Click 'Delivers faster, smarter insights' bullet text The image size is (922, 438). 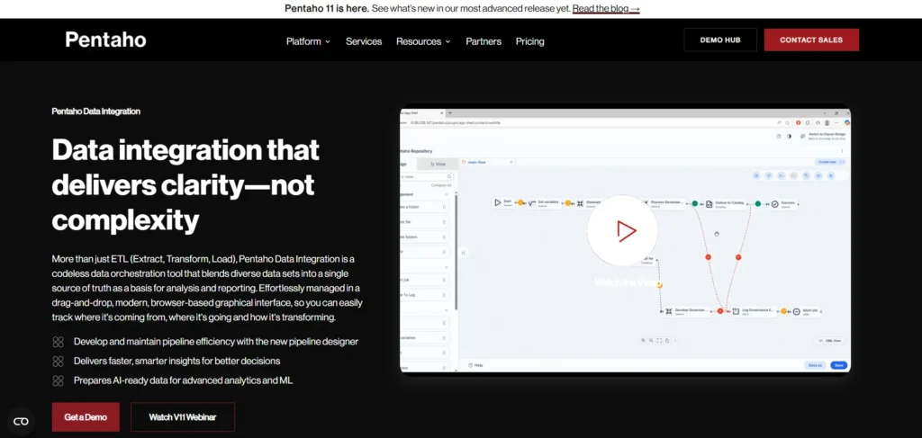coord(177,361)
